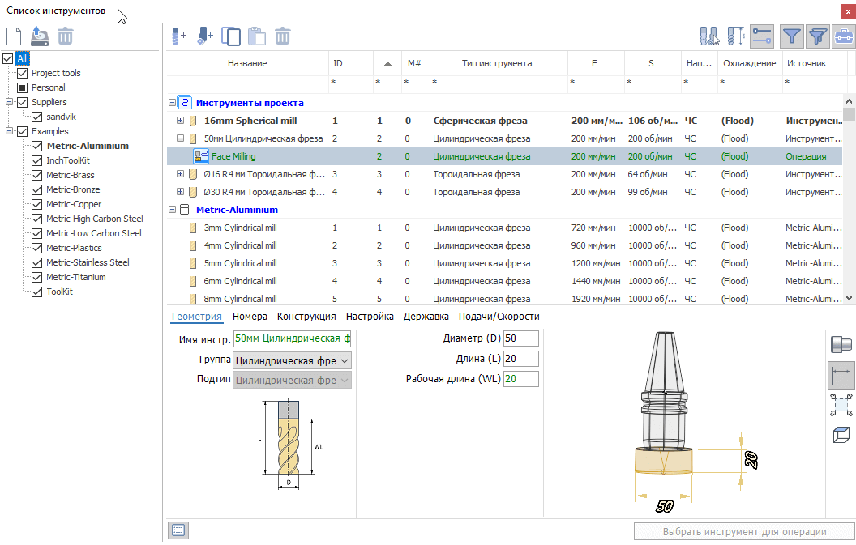The image size is (856, 545).
Task: Click the 3D cube view icon
Action: click(x=841, y=435)
